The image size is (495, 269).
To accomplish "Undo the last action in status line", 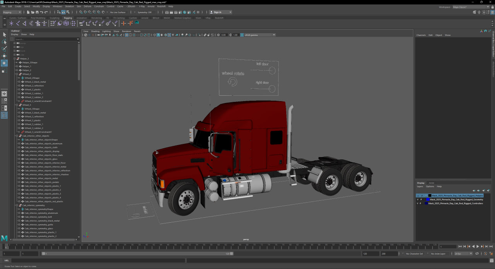I will [41, 12].
